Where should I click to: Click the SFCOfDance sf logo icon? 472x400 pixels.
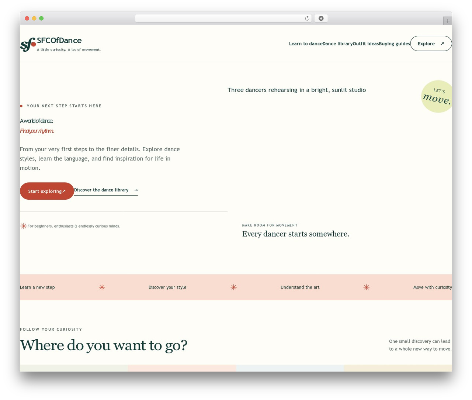pyautogui.click(x=28, y=45)
